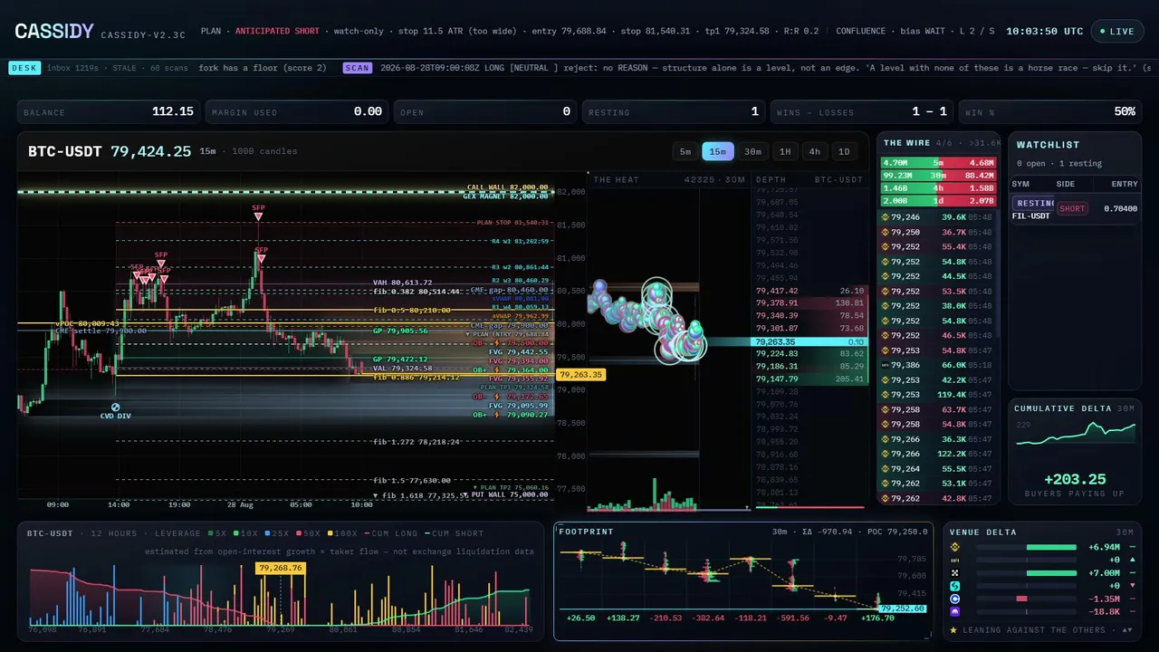Click the BTC-USDT symbol title on chart
The image size is (1159, 652).
[65, 152]
